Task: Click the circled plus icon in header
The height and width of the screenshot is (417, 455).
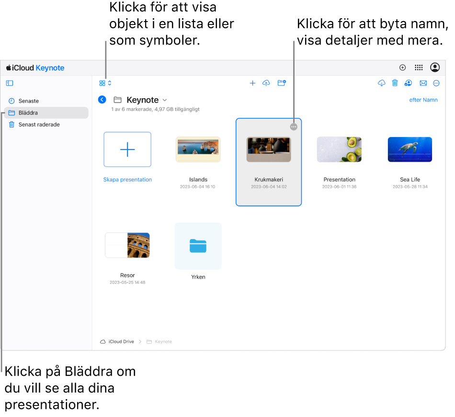Action: [x=402, y=68]
